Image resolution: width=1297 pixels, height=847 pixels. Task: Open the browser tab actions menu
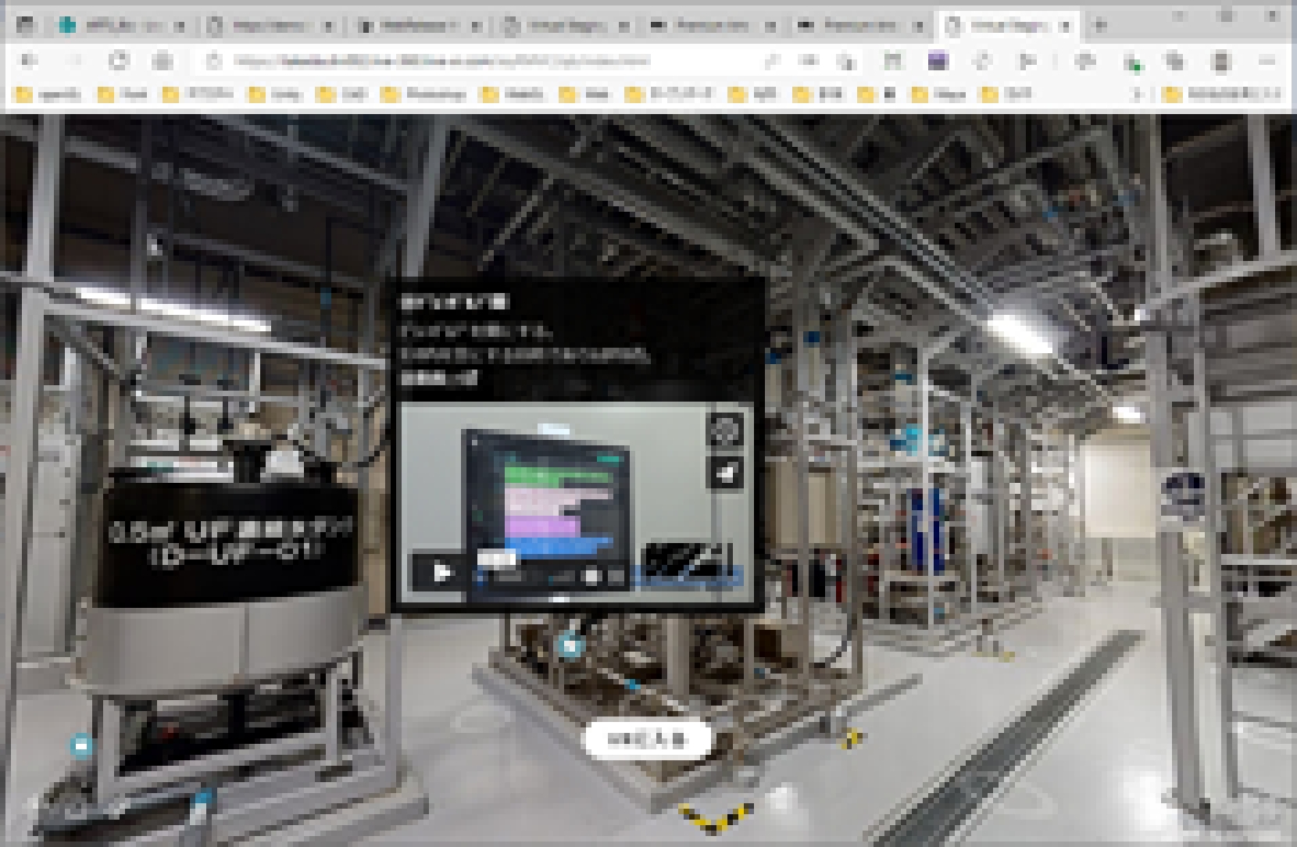25,26
